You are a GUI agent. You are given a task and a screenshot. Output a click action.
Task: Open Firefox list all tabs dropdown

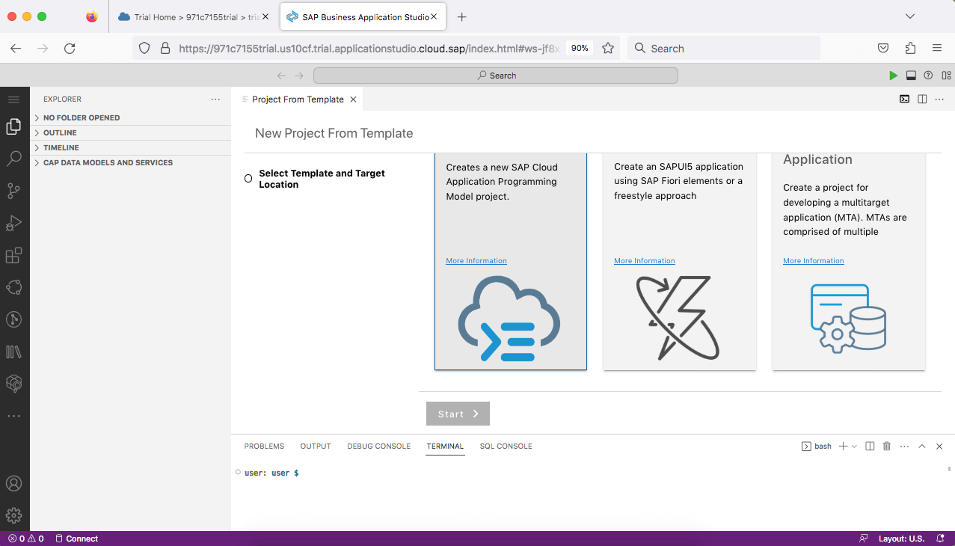[x=909, y=16]
